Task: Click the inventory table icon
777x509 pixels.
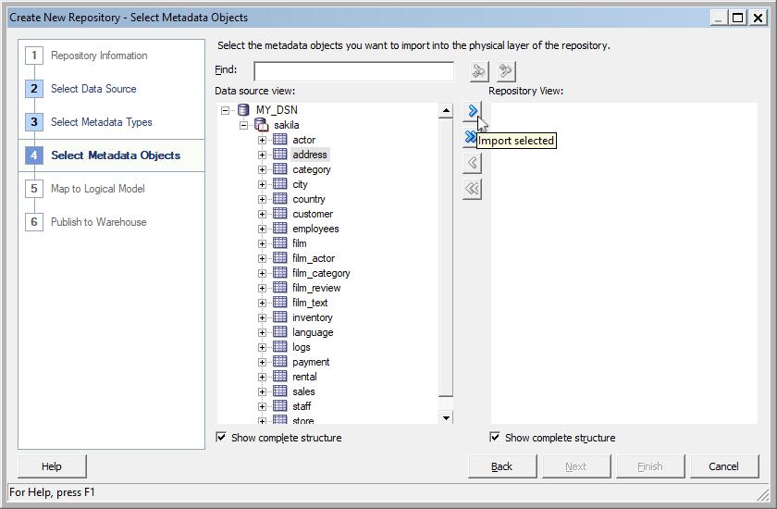Action: tap(280, 317)
